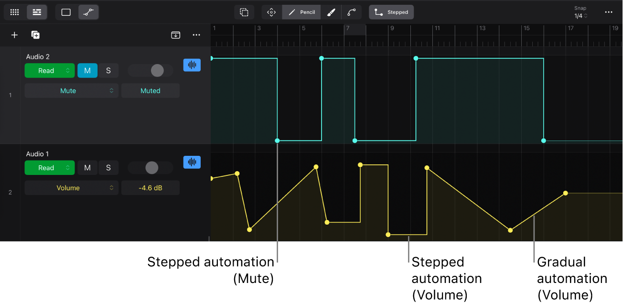
Task: Select the Move tool
Action: click(x=271, y=12)
